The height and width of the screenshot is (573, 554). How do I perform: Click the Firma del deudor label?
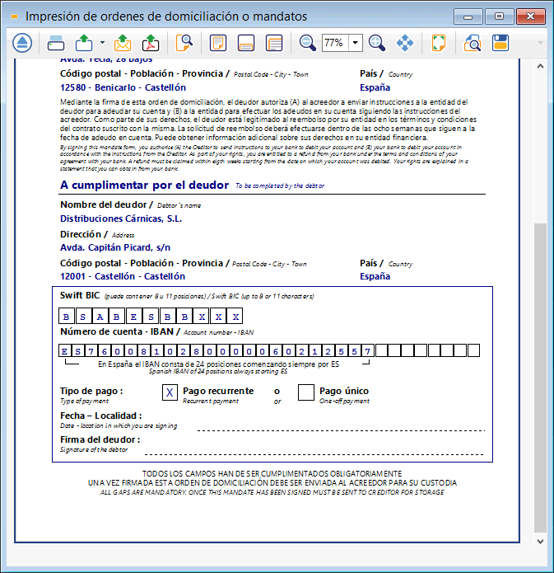[x=100, y=439]
